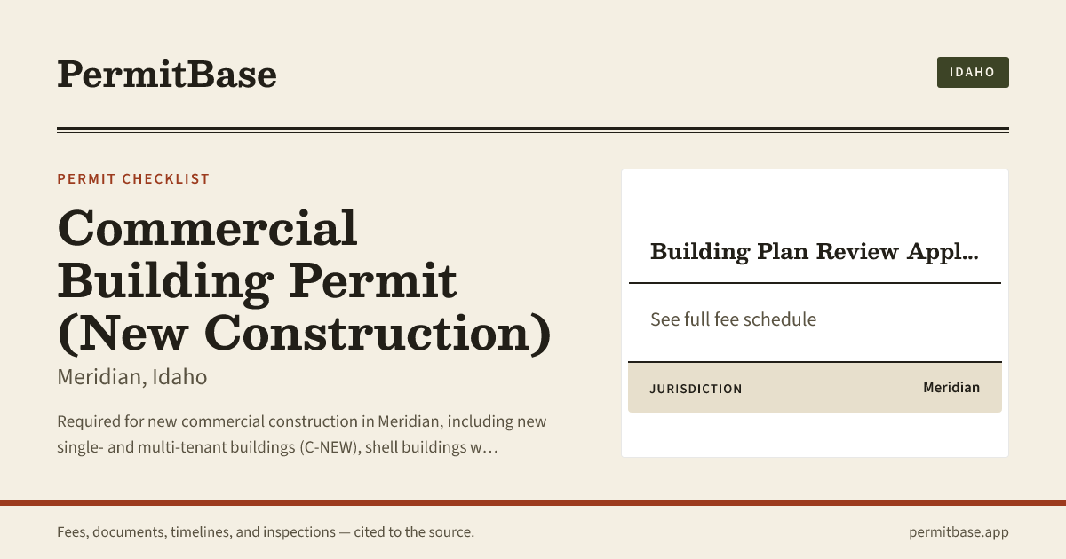The width and height of the screenshot is (1066, 559).
Task: Click the JURISDICTION row label
Action: pyautogui.click(x=696, y=389)
